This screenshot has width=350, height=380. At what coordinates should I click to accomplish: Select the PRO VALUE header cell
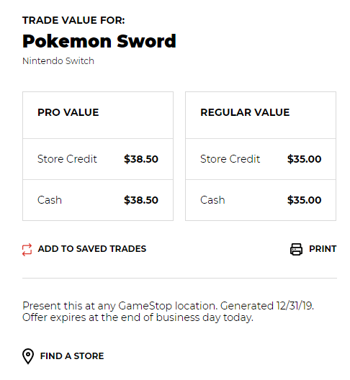click(x=98, y=115)
